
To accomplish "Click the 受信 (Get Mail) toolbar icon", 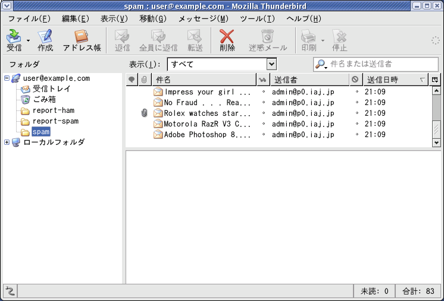I will pyautogui.click(x=14, y=40).
